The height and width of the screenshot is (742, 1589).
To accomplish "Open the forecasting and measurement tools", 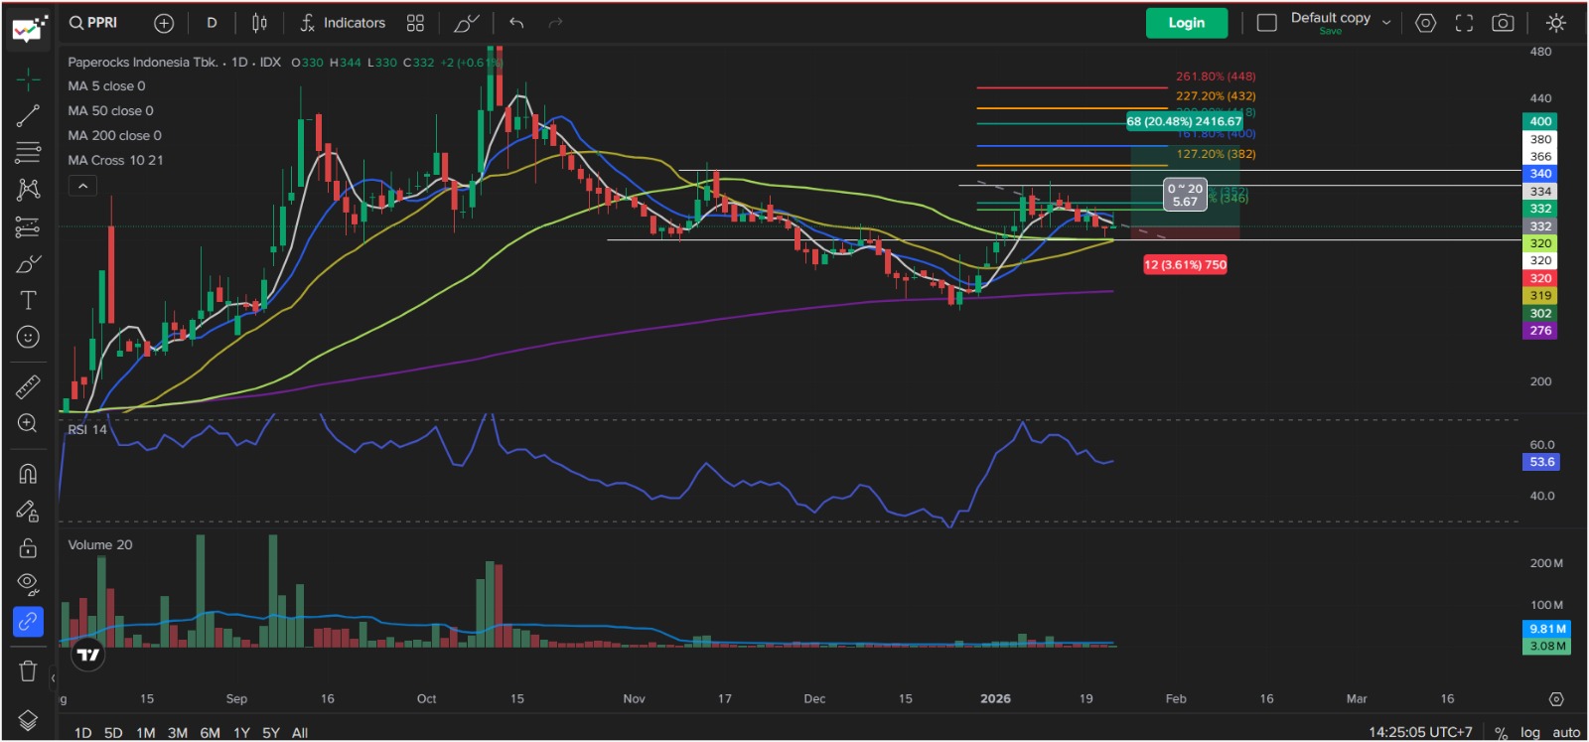I will pos(28,226).
